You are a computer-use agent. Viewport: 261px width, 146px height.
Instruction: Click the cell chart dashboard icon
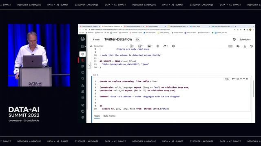pyautogui.click(x=238, y=79)
